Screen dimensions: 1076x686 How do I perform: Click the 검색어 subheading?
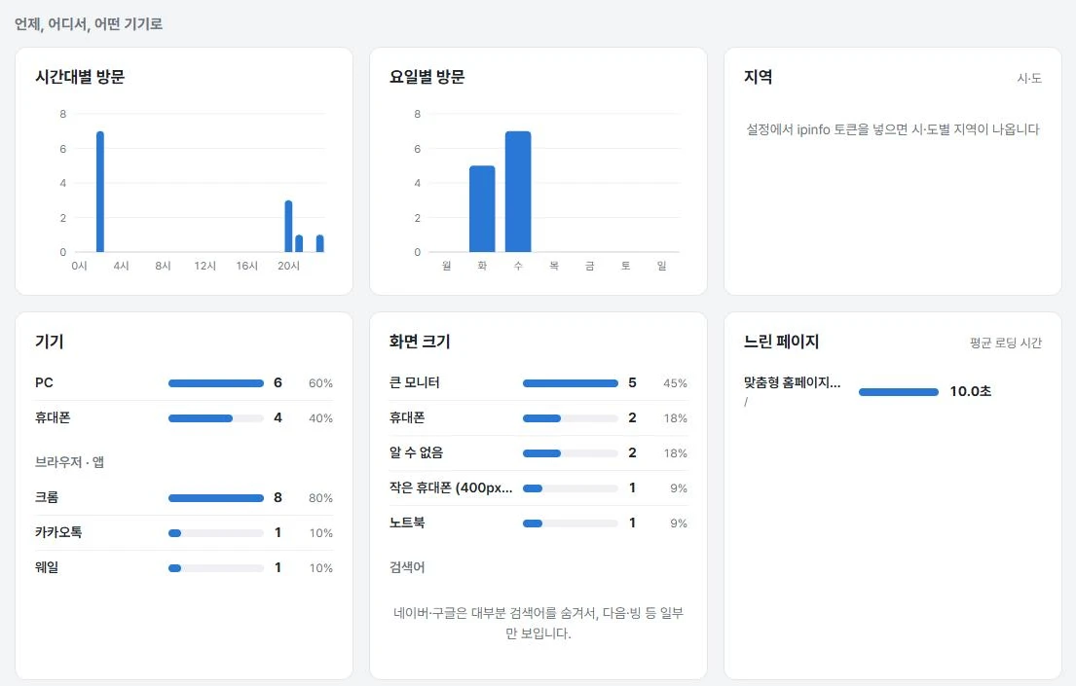tap(407, 567)
